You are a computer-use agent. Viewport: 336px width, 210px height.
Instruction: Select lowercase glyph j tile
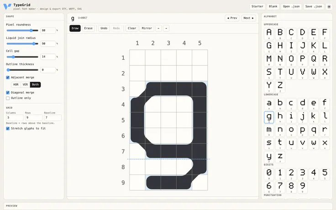(x=302, y=117)
